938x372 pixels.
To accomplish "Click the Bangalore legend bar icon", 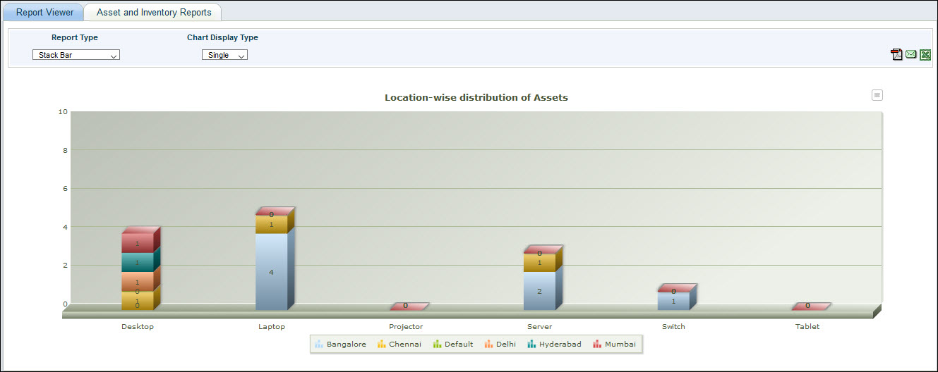I will tap(319, 345).
